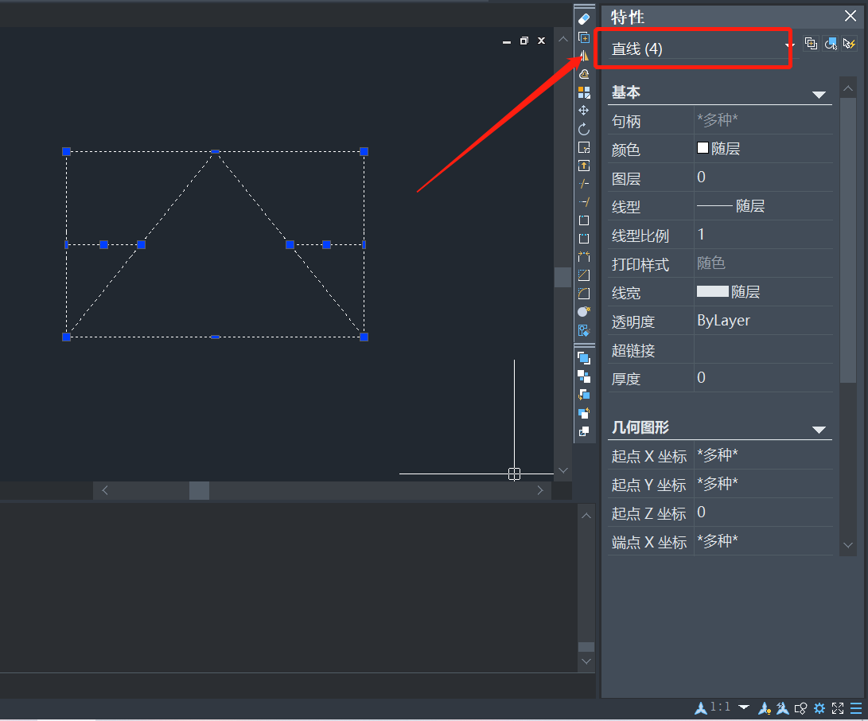Select the Fillet tool
The image size is (868, 721).
coord(584,294)
